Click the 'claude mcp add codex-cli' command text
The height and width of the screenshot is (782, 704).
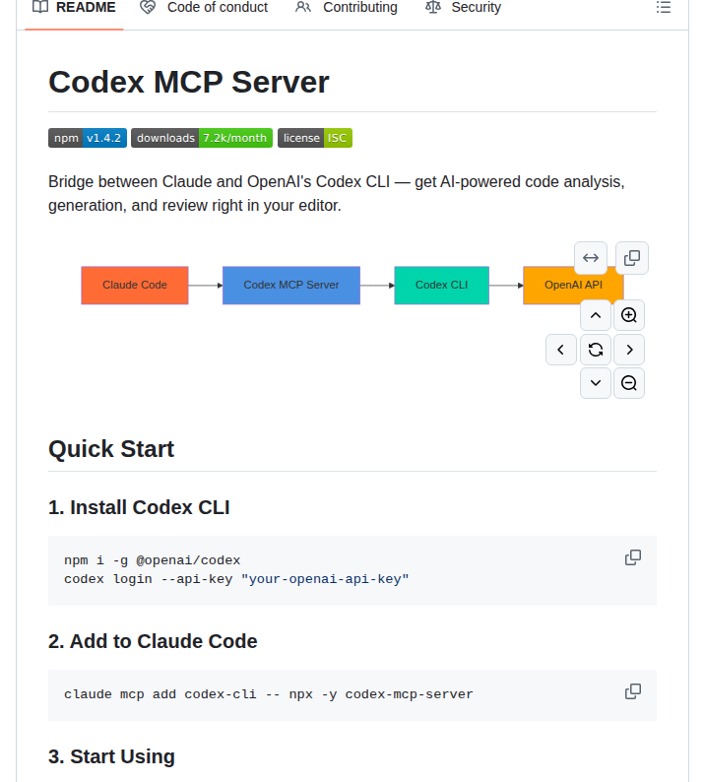tap(268, 694)
